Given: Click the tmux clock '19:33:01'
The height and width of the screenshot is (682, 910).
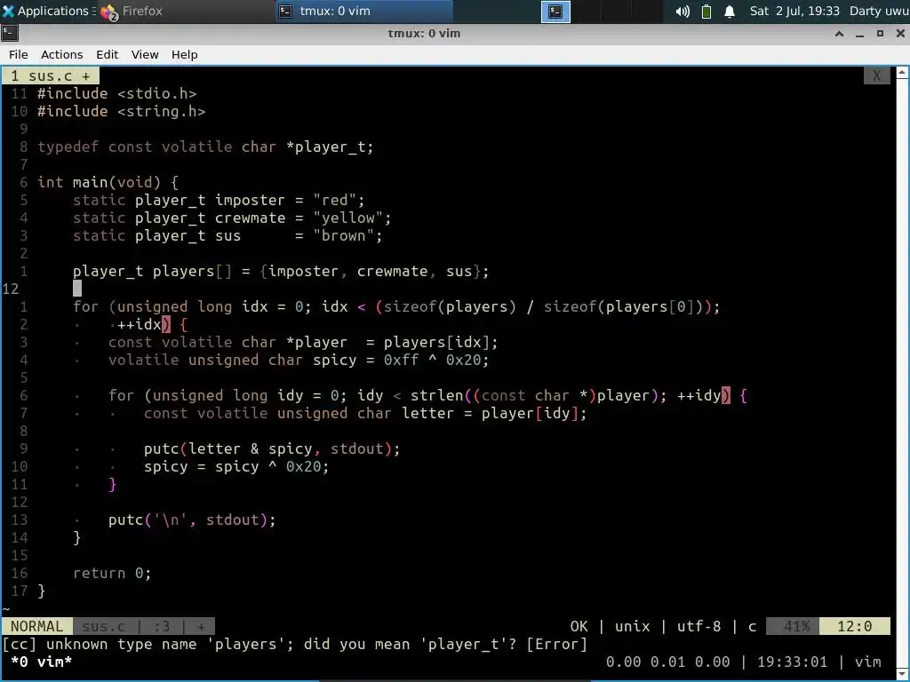Looking at the screenshot, I should coord(792,662).
